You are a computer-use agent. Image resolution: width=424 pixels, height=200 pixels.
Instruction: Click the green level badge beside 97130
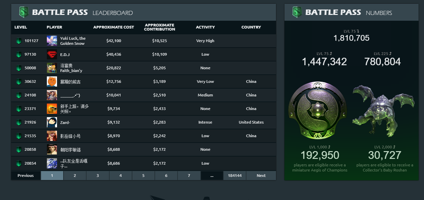pos(19,55)
